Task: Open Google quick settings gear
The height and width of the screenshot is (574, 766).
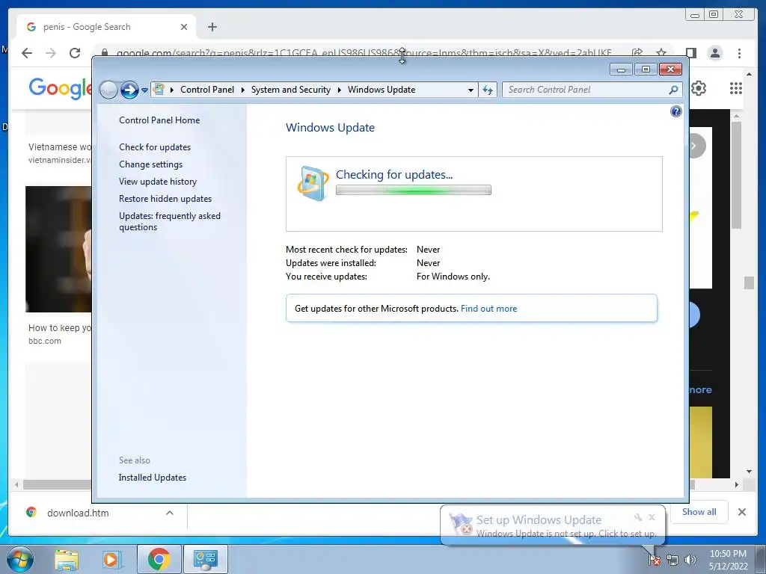Action: tap(699, 88)
